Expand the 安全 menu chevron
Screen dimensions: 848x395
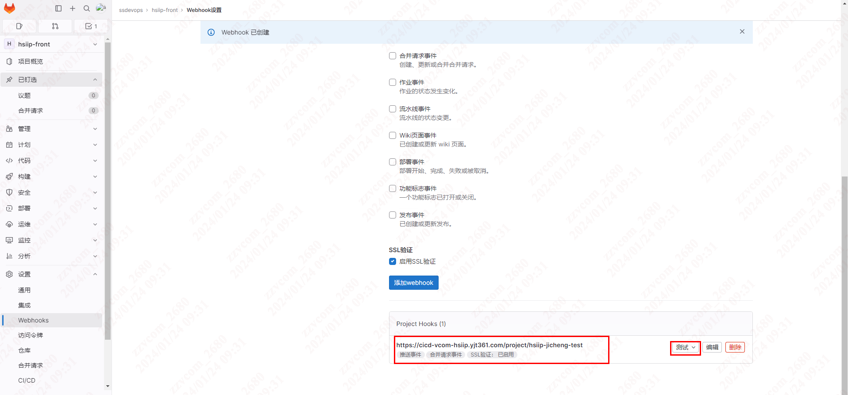(95, 192)
